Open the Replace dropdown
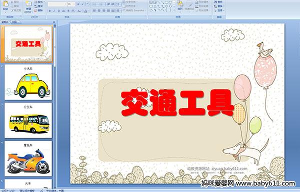The image size is (300, 192). click(x=219, y=6)
